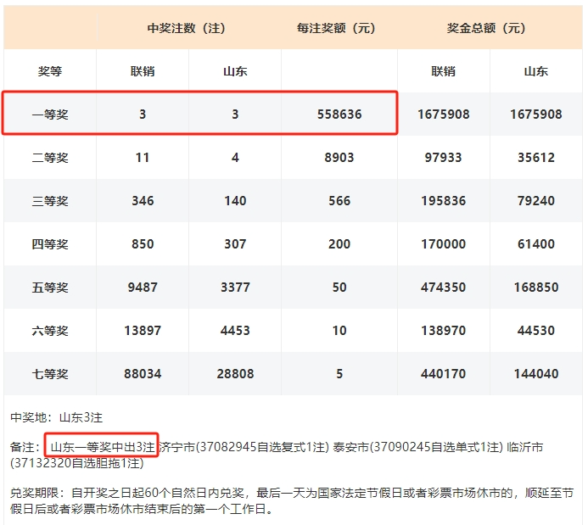Click the (37132320自选胆拖1注) text
The height and width of the screenshot is (525, 588).
pyautogui.click(x=77, y=464)
